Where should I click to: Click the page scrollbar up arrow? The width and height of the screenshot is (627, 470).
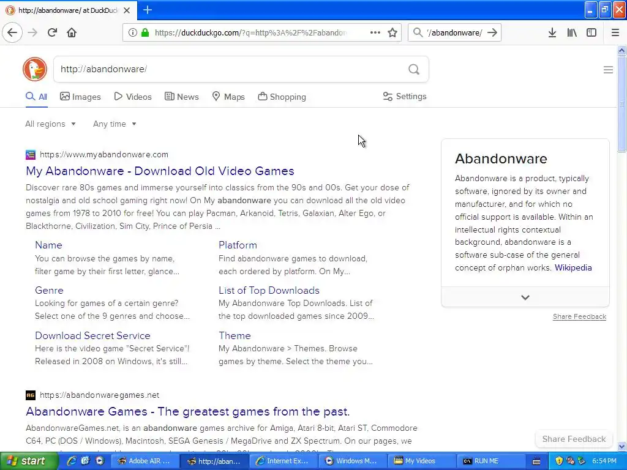621,50
